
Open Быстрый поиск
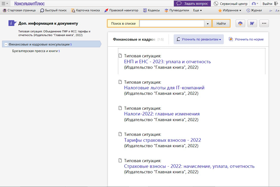tap(53, 10)
